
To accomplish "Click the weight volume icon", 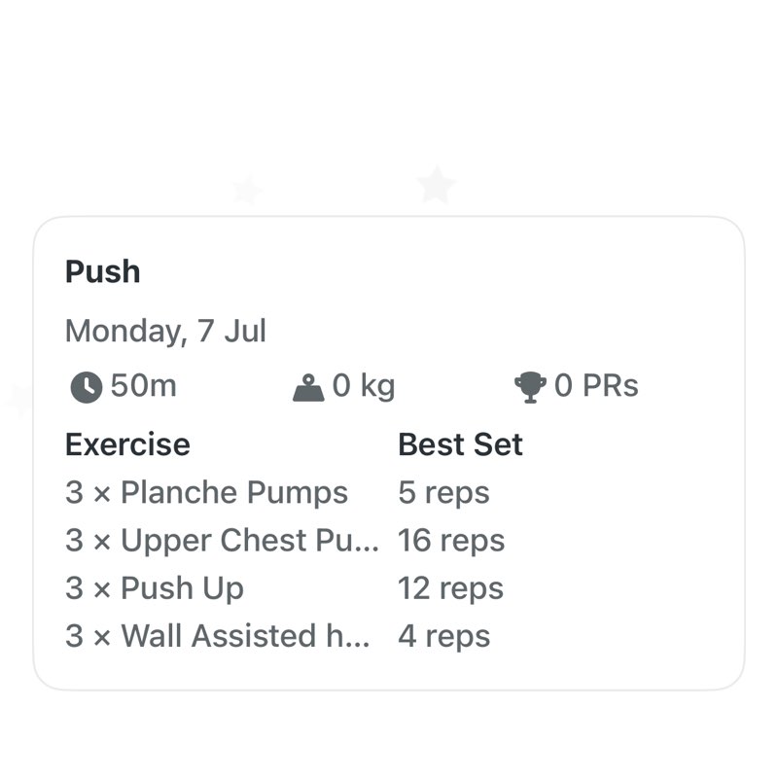I will [308, 388].
